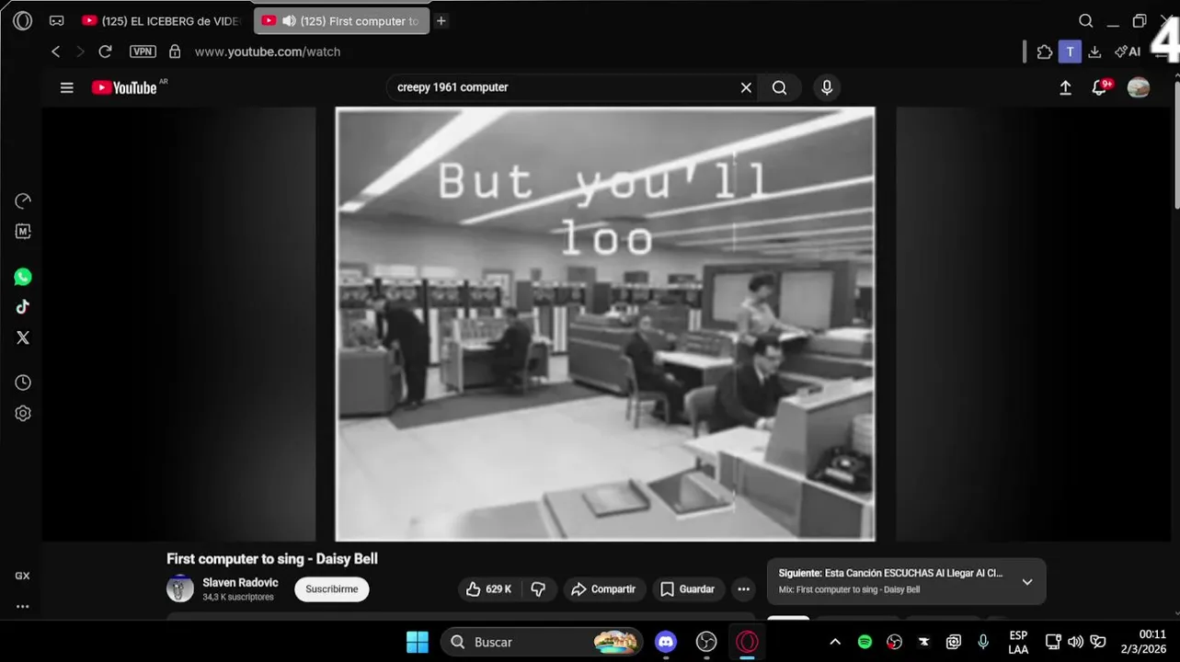Viewport: 1180px width, 662px height.
Task: Open the browser downloads icon
Action: click(1094, 51)
